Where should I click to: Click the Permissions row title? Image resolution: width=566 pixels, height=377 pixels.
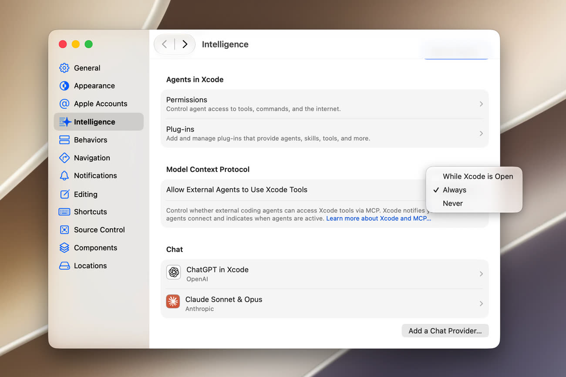187,100
